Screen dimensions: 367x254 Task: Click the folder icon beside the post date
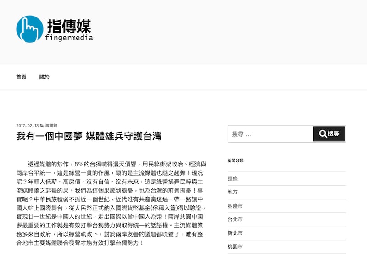click(x=42, y=126)
